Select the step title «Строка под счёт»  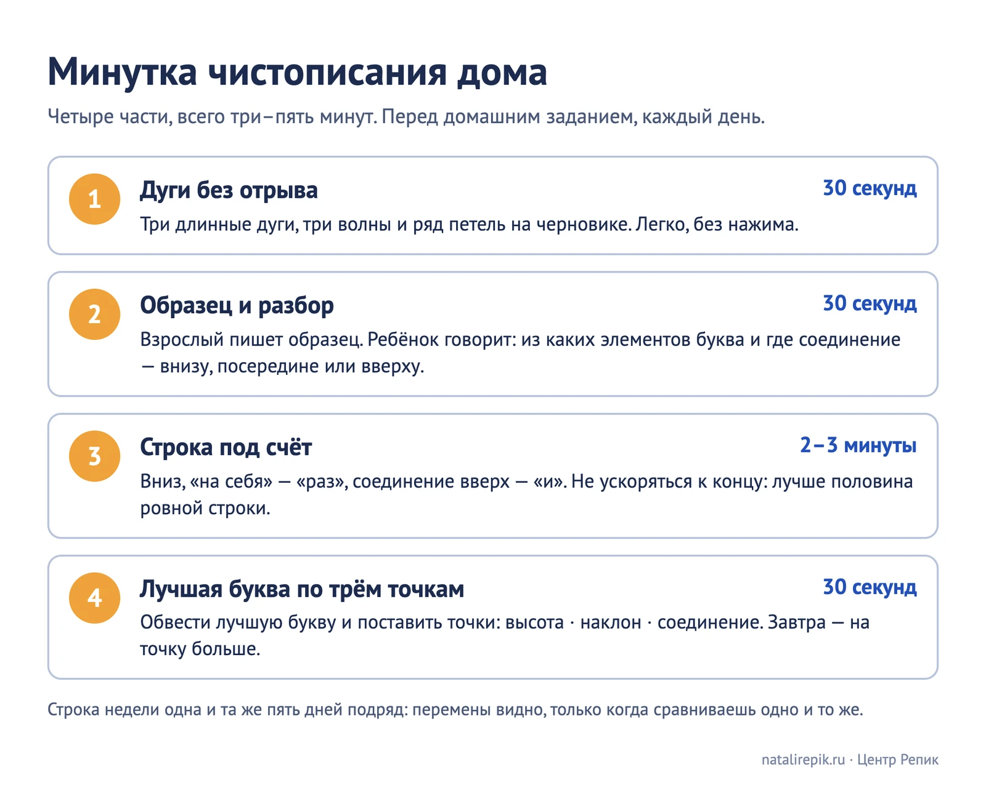pos(226,447)
